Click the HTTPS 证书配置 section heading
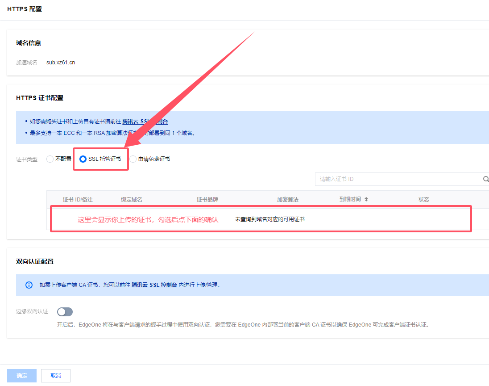This screenshot has width=489, height=386. pos(40,98)
